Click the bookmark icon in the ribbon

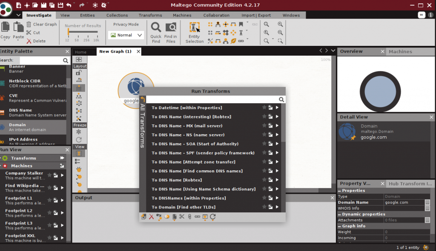(x=241, y=24)
